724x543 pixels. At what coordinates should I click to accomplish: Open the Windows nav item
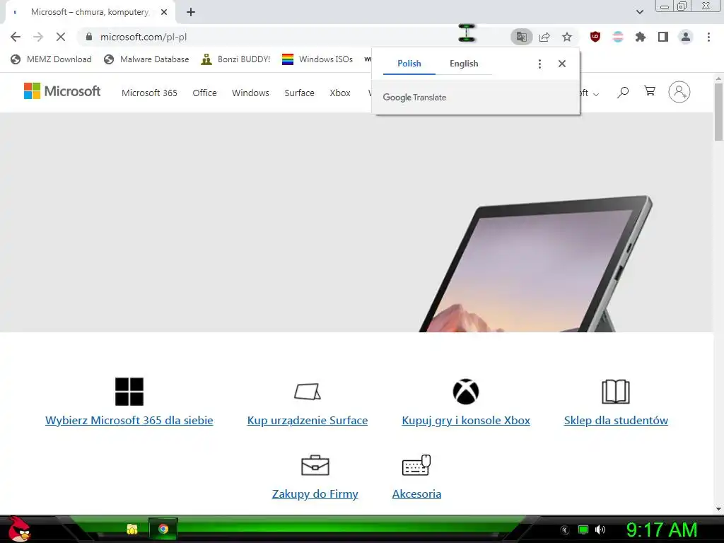250,93
